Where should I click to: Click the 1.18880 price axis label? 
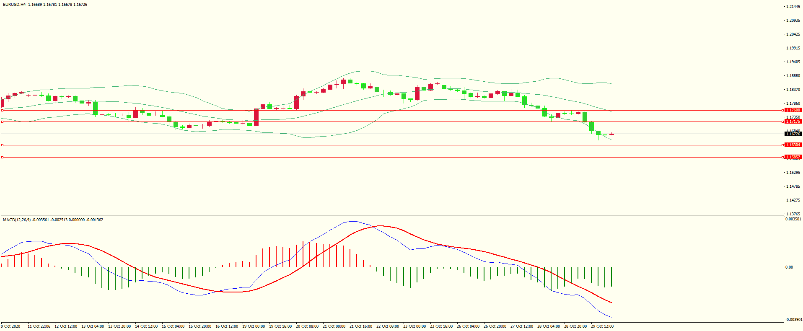[793, 76]
